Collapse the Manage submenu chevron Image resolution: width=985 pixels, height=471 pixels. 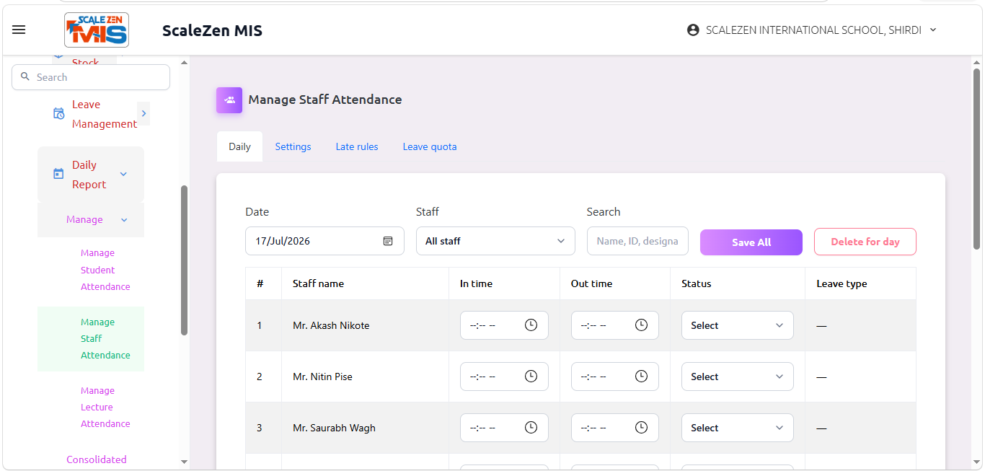point(124,220)
